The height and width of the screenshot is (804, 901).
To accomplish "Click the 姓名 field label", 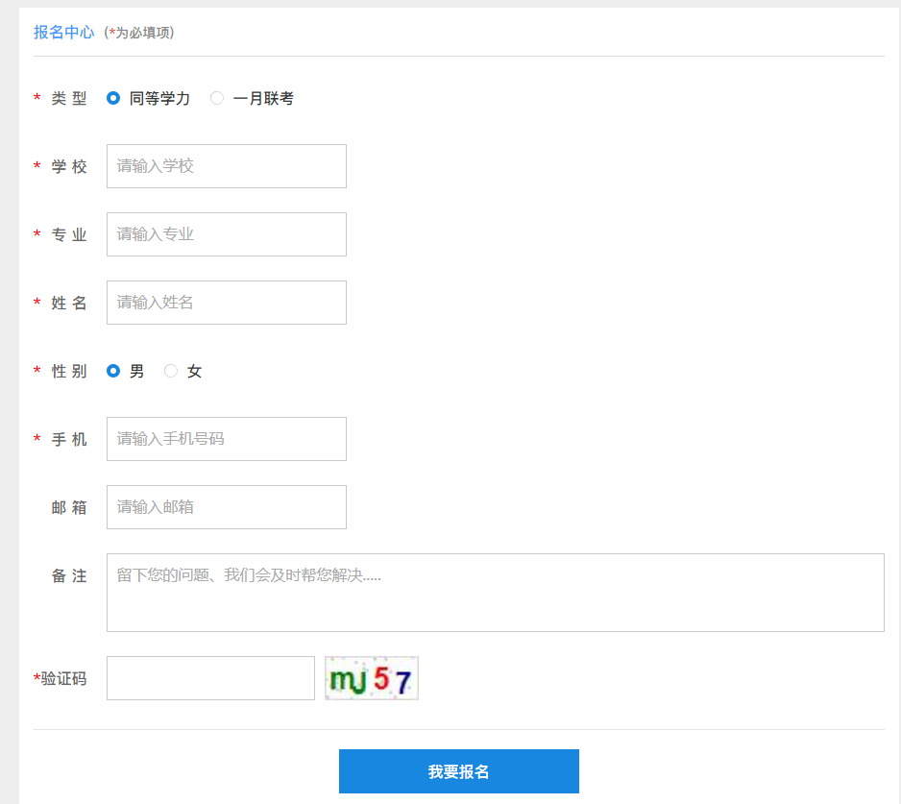I will (69, 303).
